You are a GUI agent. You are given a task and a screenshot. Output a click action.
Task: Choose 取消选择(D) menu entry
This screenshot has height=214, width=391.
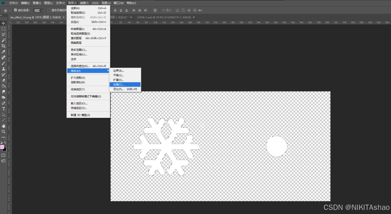pyautogui.click(x=88, y=13)
